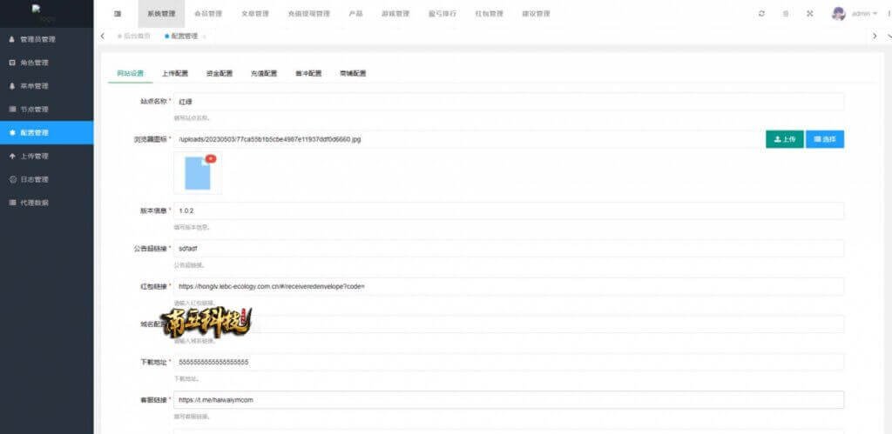Select 管理员管理 in the sidebar
This screenshot has width=892, height=434.
(37, 39)
